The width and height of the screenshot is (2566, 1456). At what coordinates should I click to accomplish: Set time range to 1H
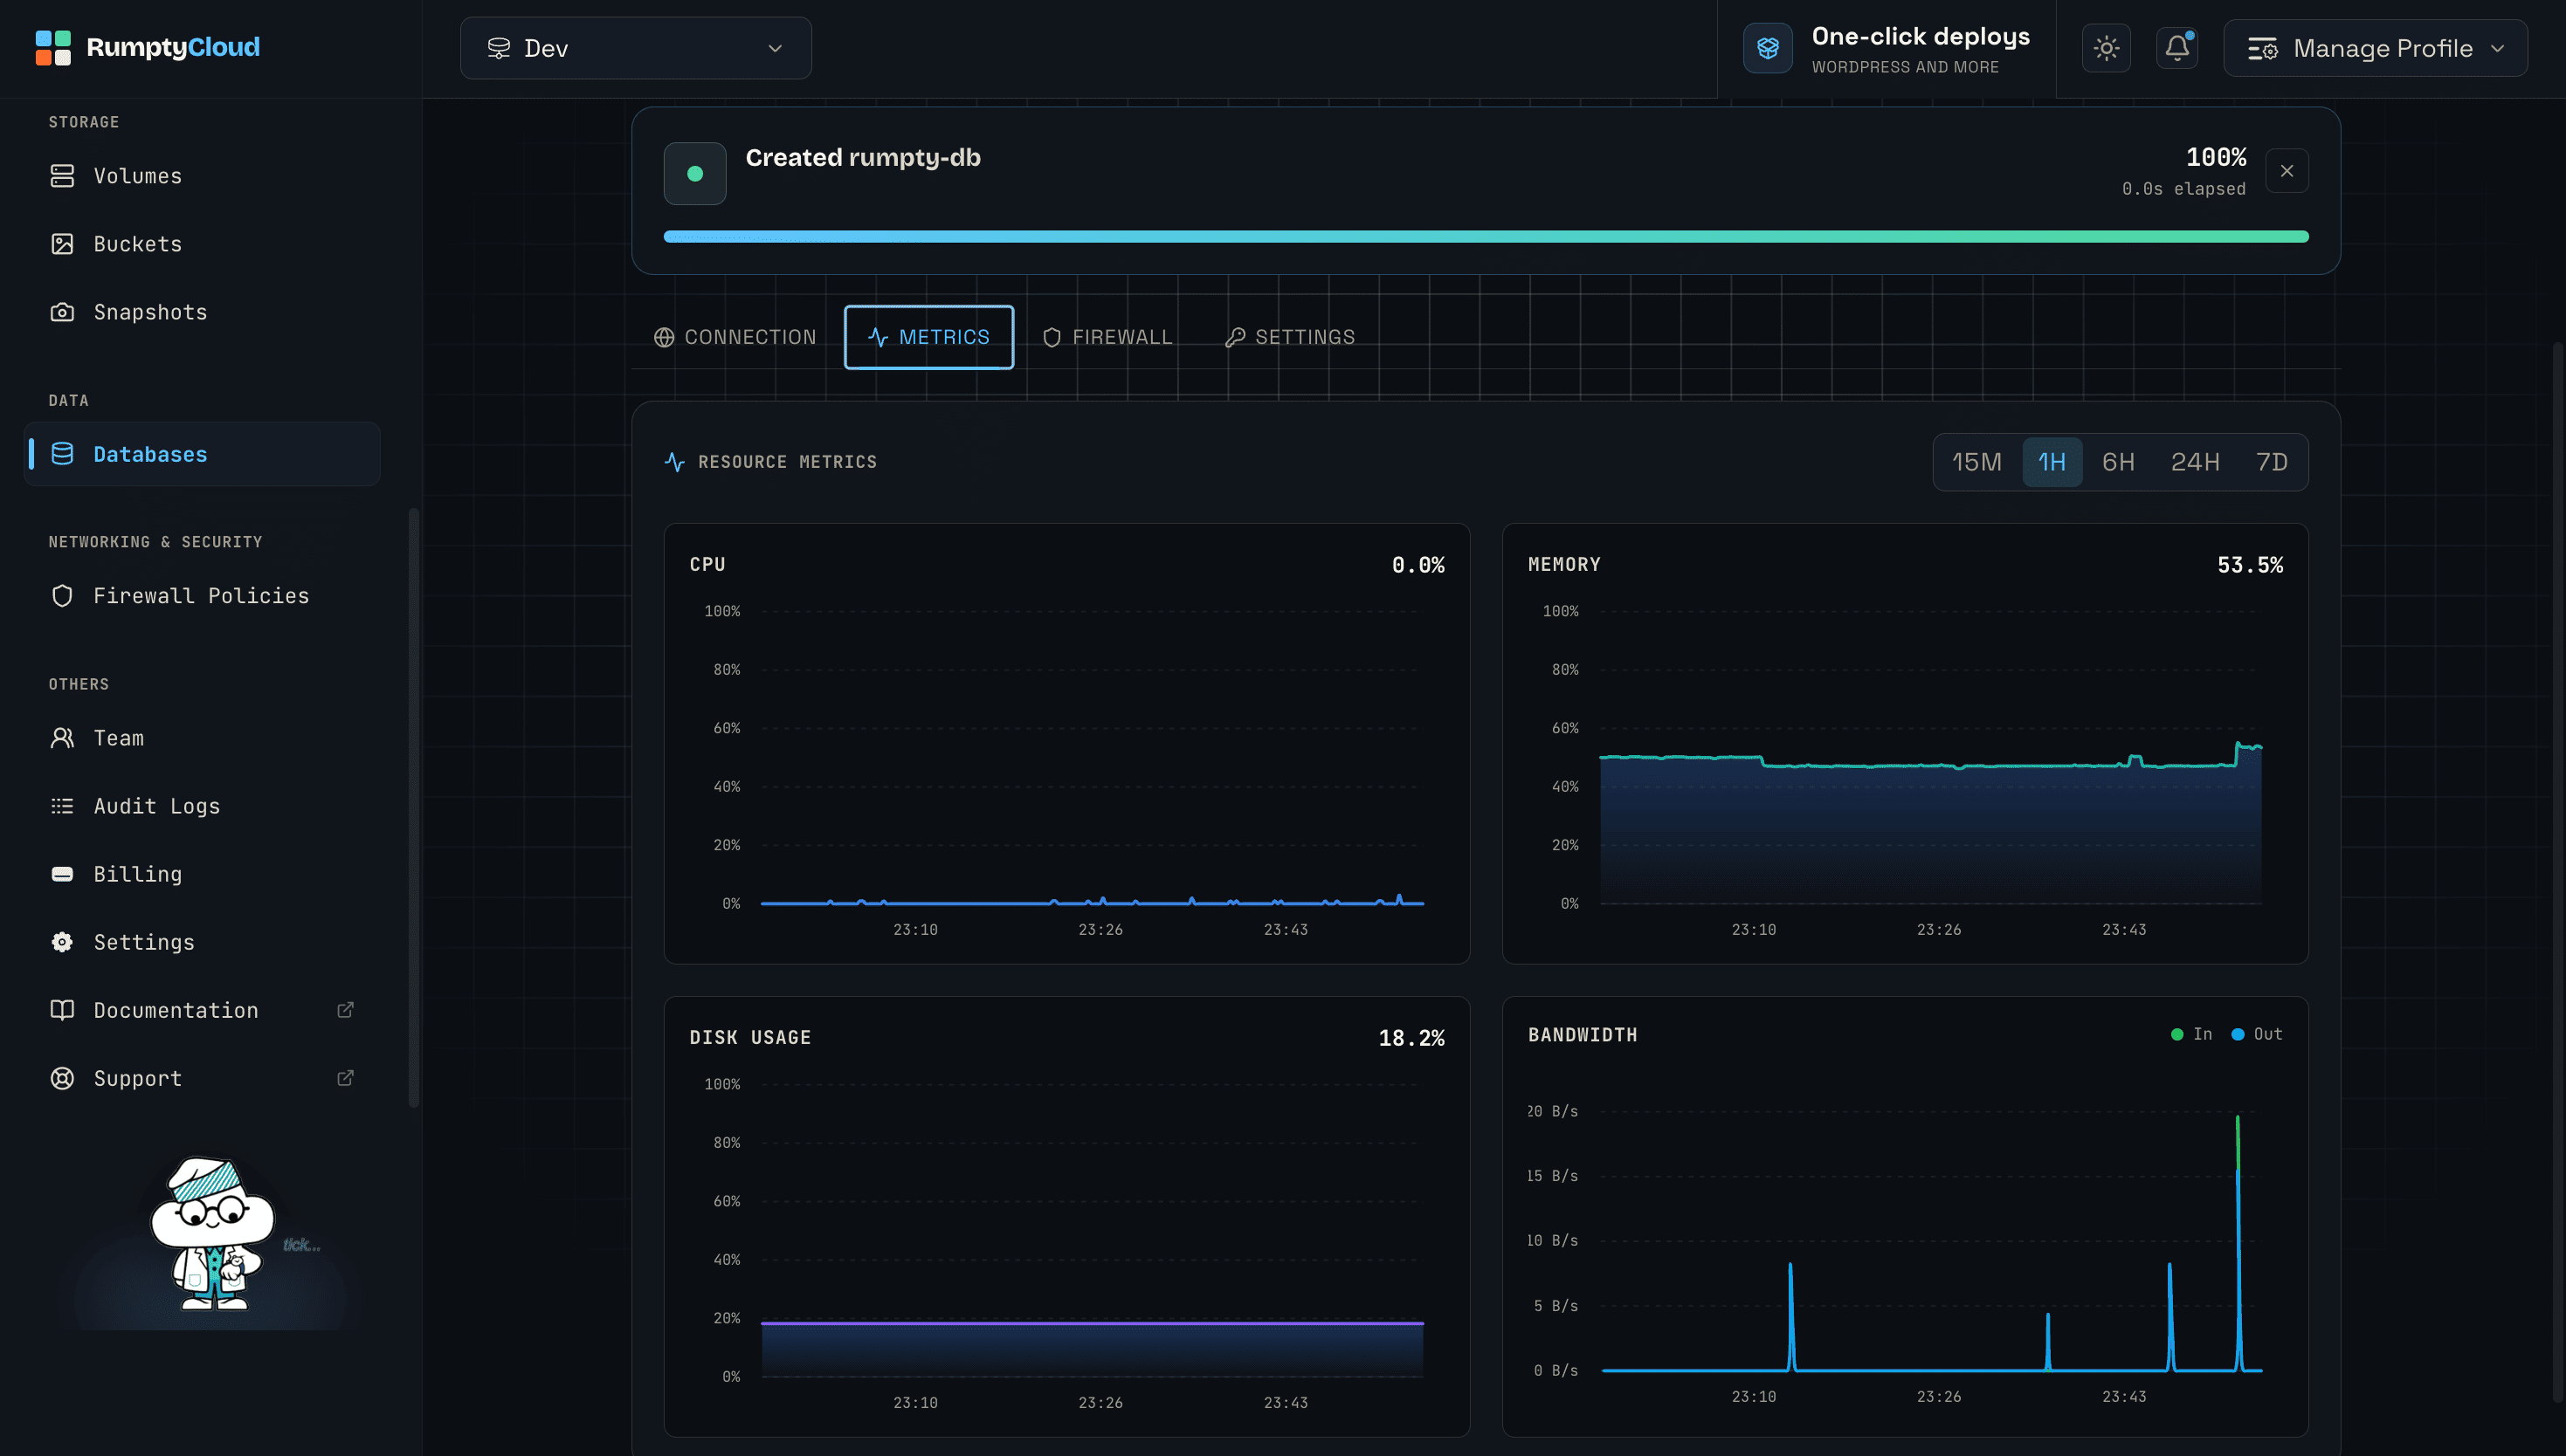pyautogui.click(x=2052, y=462)
